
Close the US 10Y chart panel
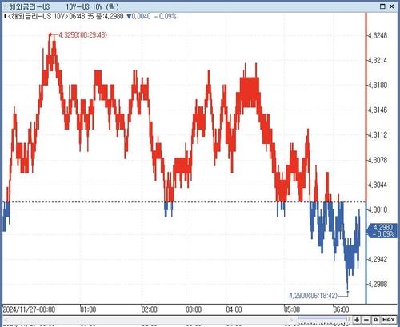click(x=392, y=6)
